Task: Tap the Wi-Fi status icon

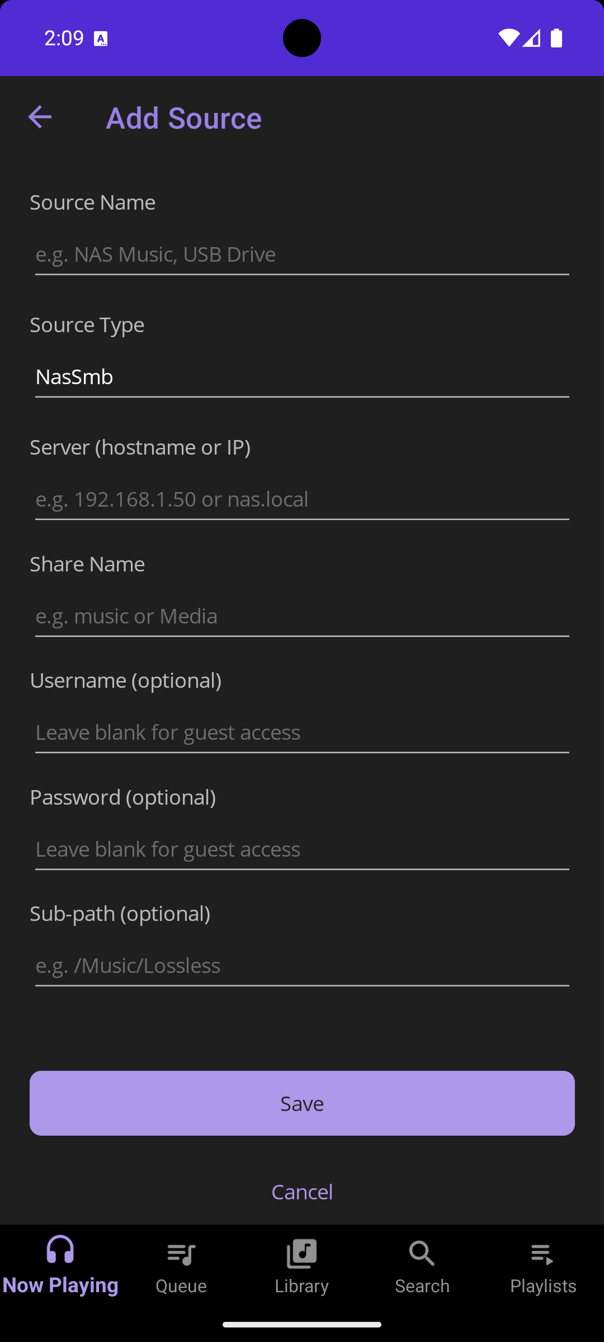Action: (508, 38)
